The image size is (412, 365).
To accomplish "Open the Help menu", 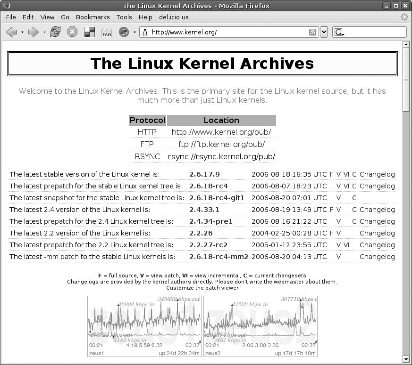I will [145, 17].
